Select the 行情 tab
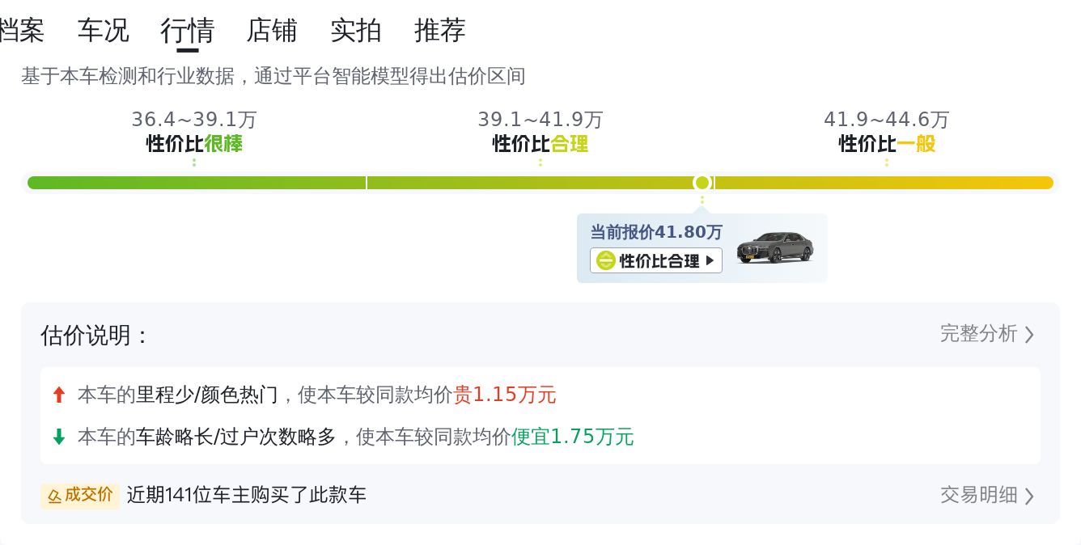 (188, 31)
